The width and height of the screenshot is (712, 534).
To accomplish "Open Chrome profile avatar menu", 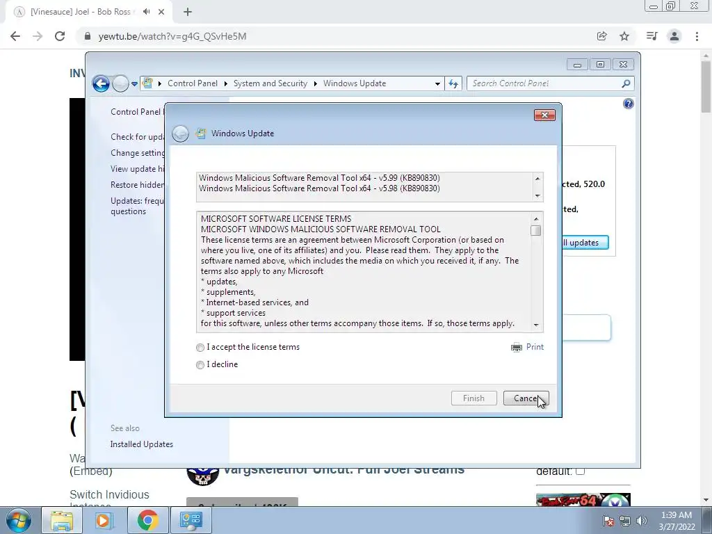I will click(x=674, y=36).
